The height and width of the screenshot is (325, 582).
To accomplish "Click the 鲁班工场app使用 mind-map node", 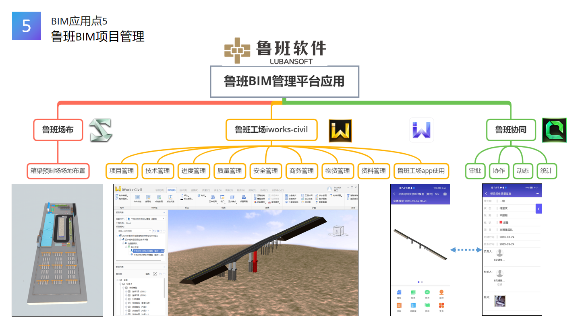I will click(x=421, y=171).
